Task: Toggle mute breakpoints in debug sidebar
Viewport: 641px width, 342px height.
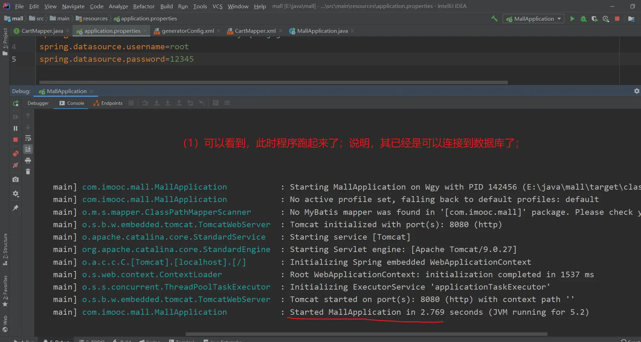Action: (x=16, y=165)
